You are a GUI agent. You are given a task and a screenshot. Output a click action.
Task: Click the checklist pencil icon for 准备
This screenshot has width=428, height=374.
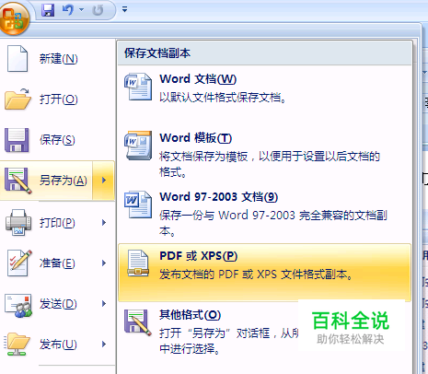pos(19,263)
